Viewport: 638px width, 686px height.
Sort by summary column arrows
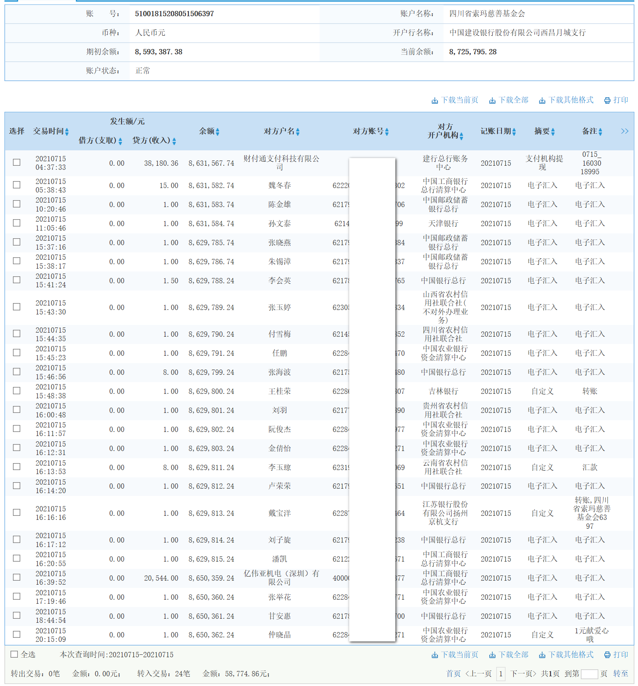click(553, 132)
